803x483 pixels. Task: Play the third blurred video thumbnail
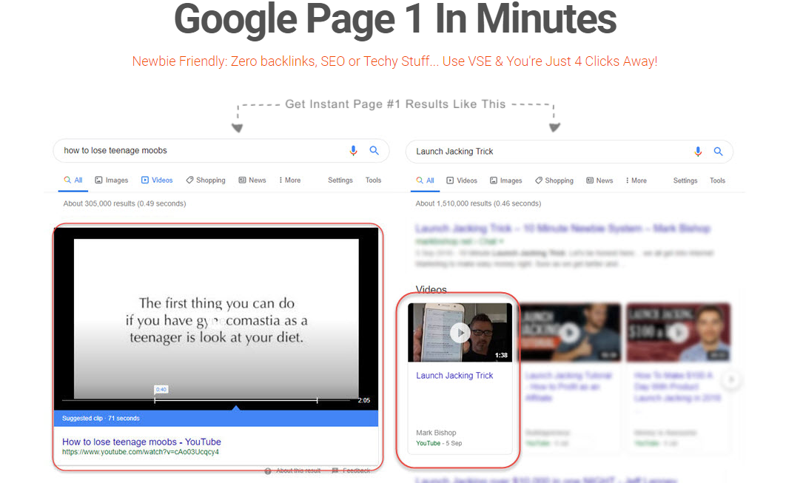point(679,333)
